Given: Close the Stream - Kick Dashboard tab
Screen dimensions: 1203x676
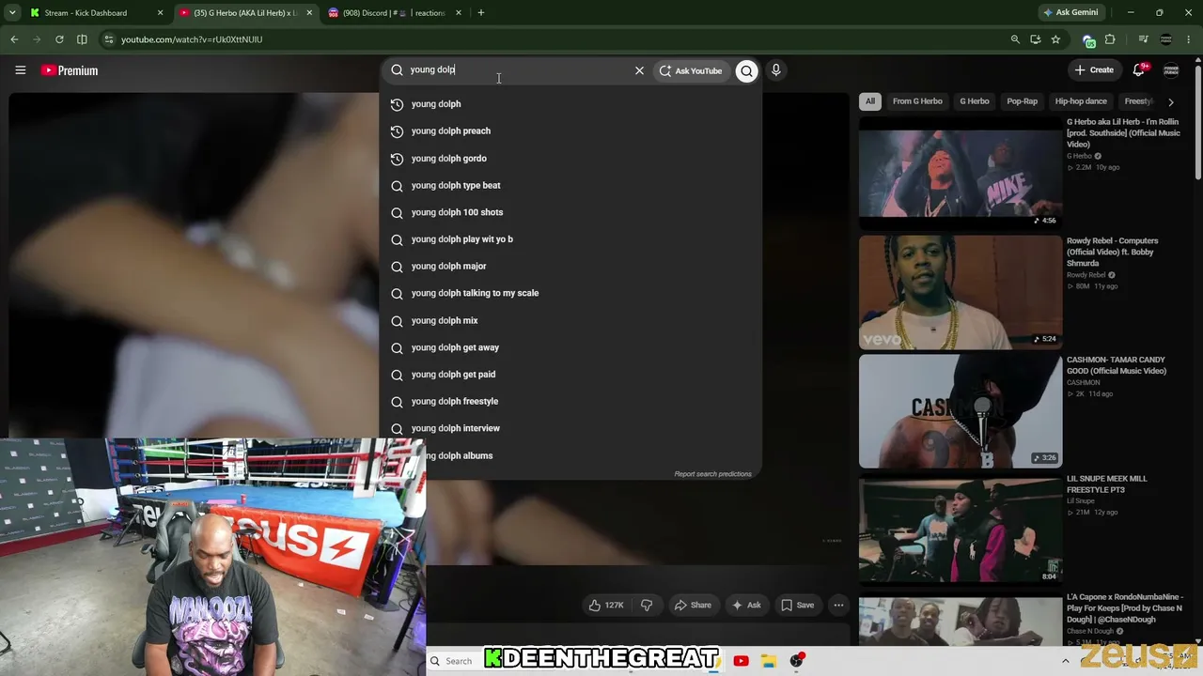Looking at the screenshot, I should (x=160, y=13).
